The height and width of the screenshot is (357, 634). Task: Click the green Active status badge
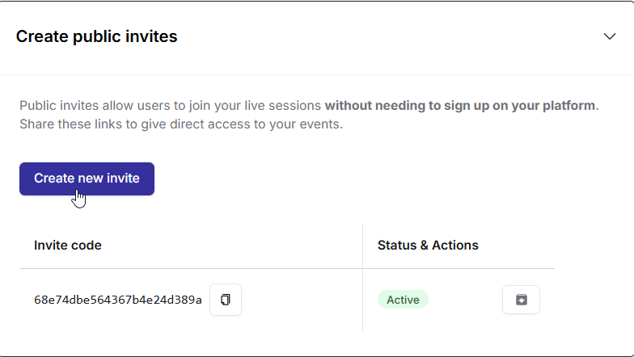click(403, 300)
